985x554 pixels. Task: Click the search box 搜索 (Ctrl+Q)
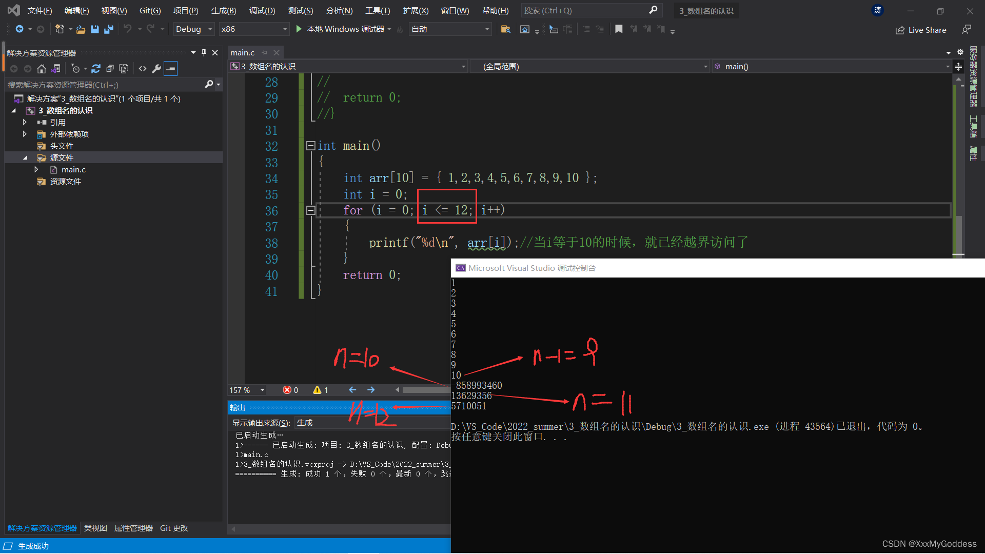pyautogui.click(x=585, y=10)
